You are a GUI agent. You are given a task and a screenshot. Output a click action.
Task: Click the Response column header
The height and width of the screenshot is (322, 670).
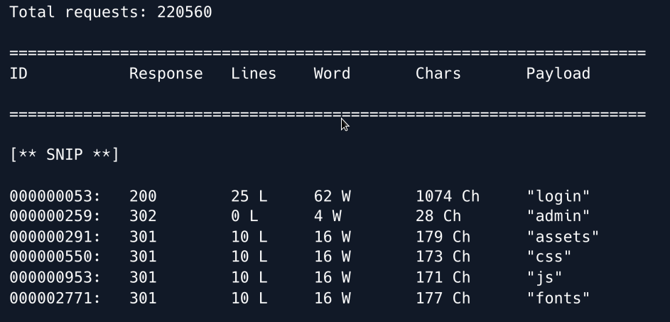pyautogui.click(x=166, y=74)
